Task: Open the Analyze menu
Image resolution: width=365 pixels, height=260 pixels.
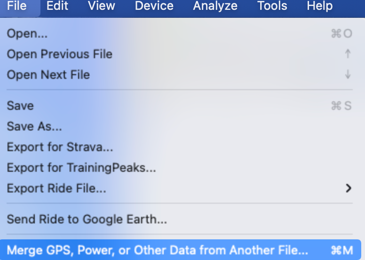Action: coord(215,7)
